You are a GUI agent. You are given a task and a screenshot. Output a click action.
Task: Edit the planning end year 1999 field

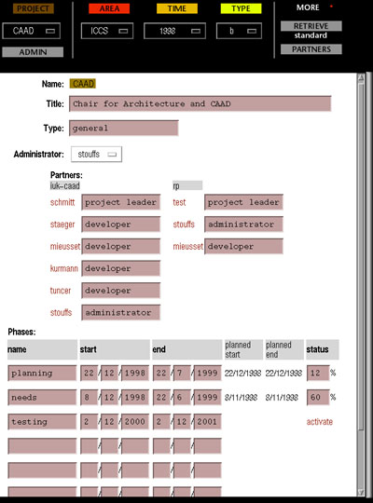208,374
